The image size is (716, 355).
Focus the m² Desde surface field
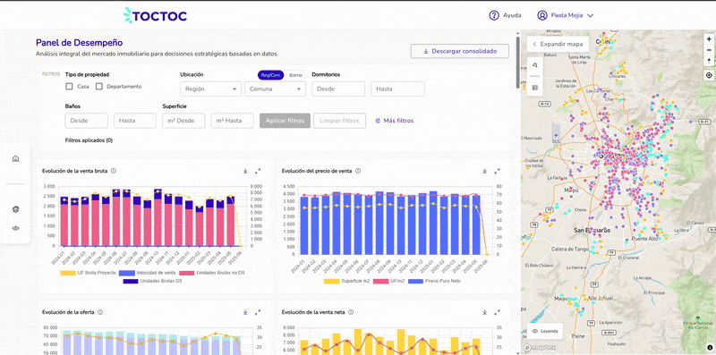183,121
